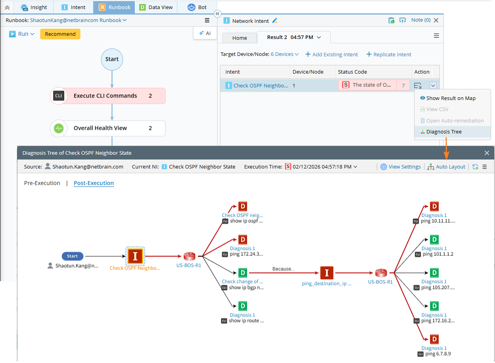Click the clipboard icon in Network Intent header
The width and height of the screenshot is (495, 363).
tap(391, 20)
